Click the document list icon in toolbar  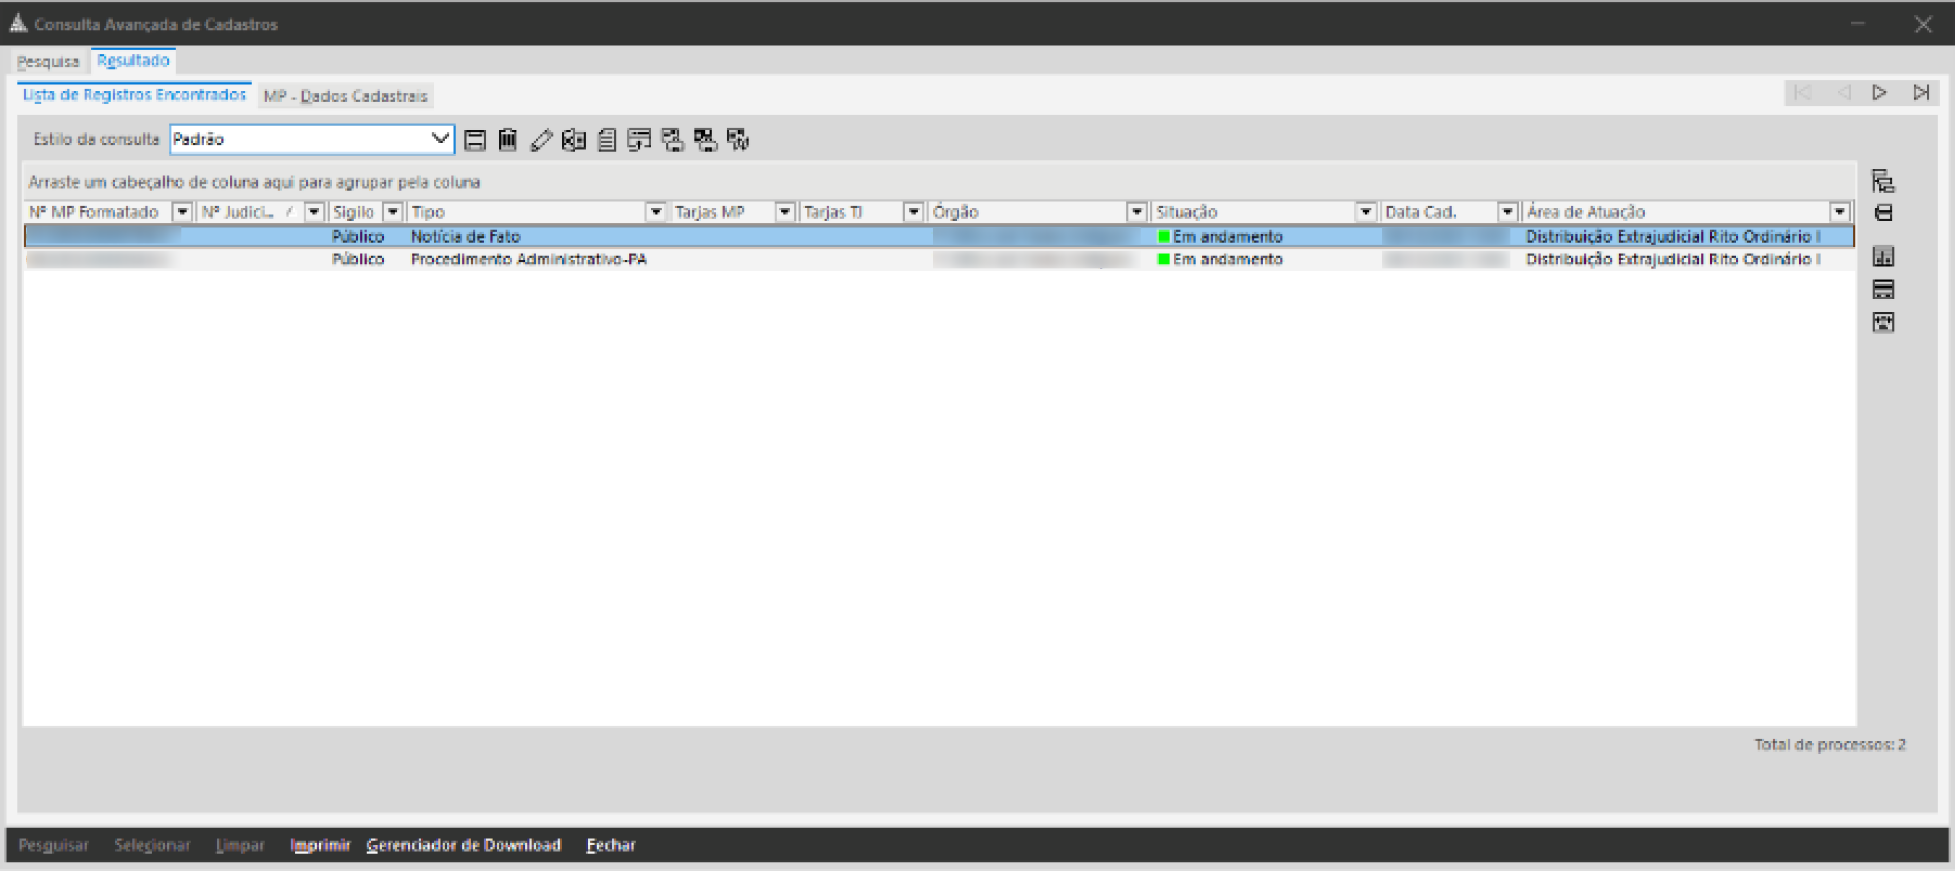pos(606,139)
